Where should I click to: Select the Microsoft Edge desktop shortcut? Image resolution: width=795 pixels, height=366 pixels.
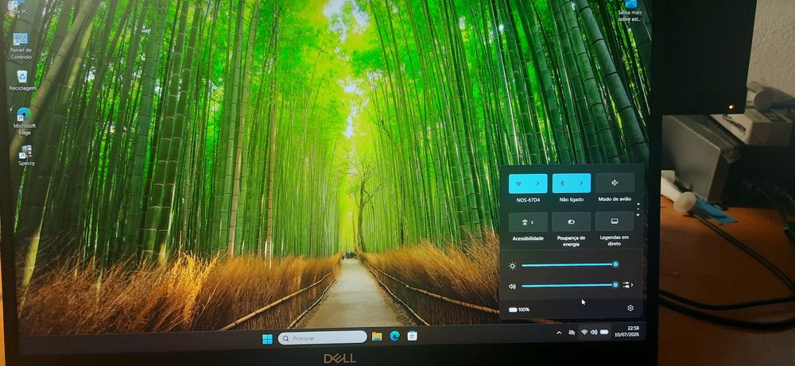[x=25, y=121]
